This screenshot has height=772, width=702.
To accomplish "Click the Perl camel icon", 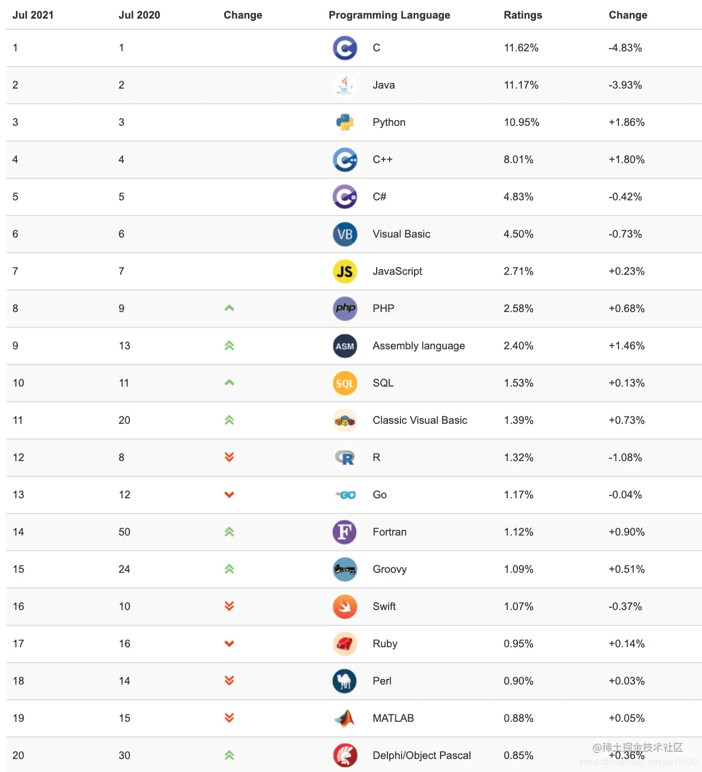I will click(345, 681).
